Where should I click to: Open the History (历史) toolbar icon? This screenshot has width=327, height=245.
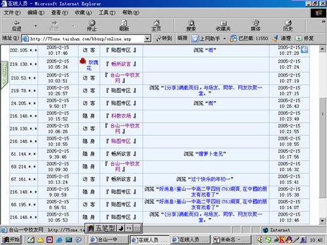pos(288,25)
